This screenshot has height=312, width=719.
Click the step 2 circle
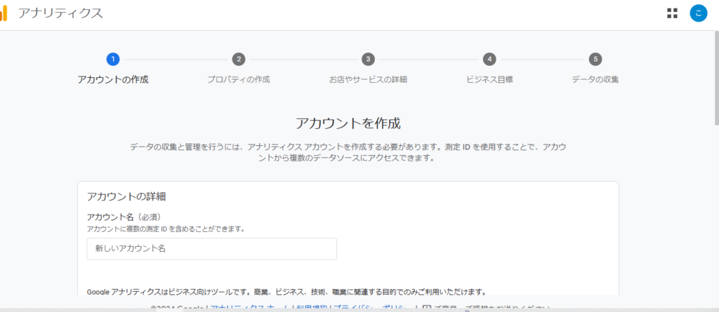239,59
